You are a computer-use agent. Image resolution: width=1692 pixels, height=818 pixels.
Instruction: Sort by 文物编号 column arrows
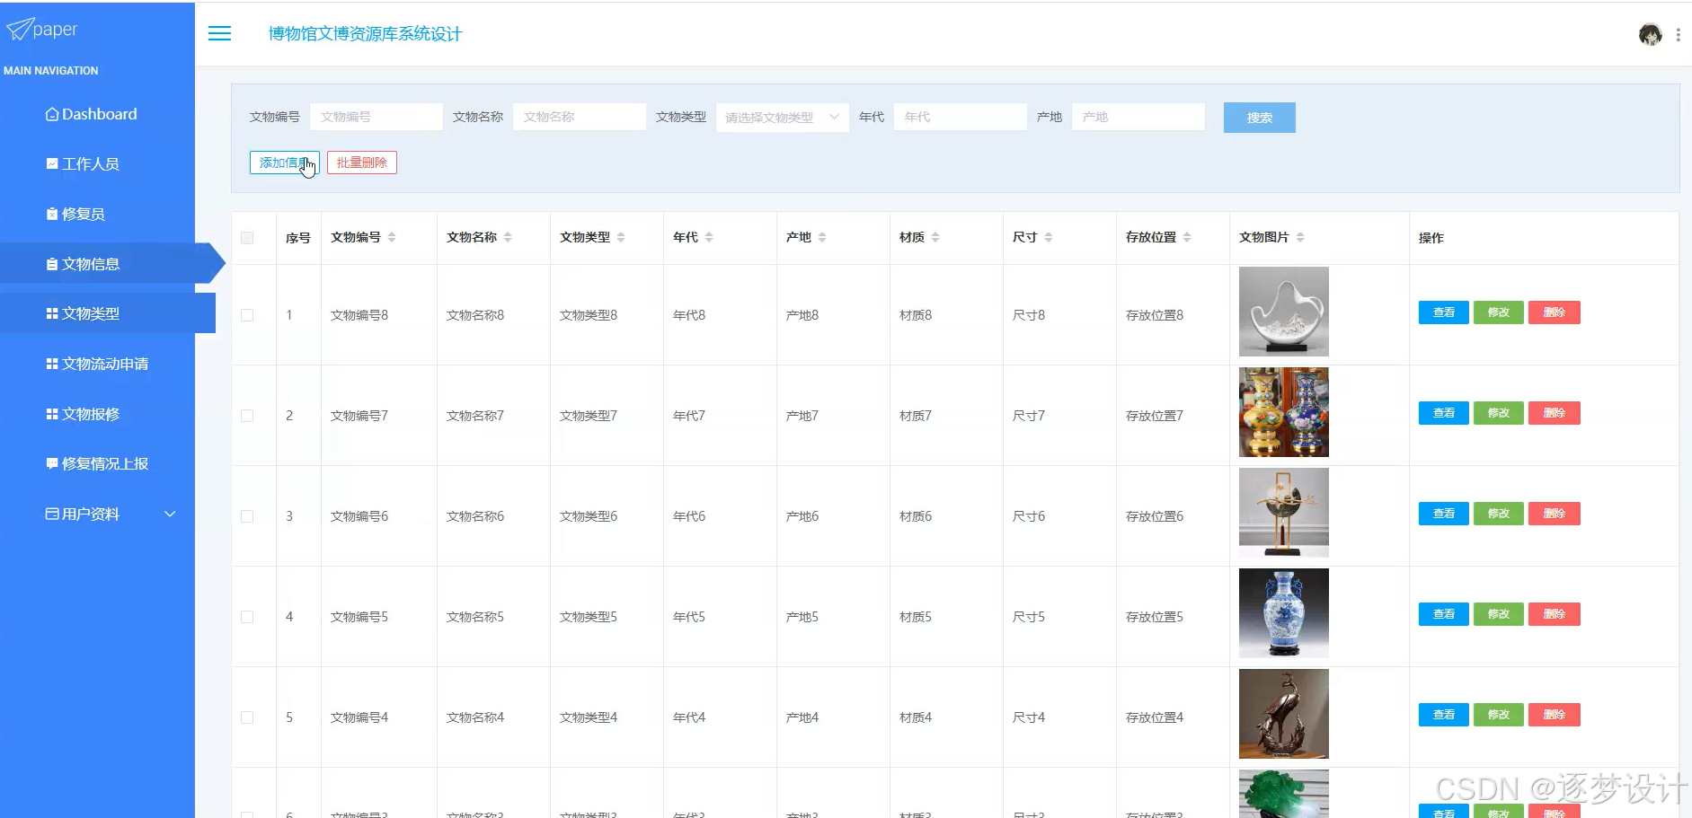tap(392, 237)
